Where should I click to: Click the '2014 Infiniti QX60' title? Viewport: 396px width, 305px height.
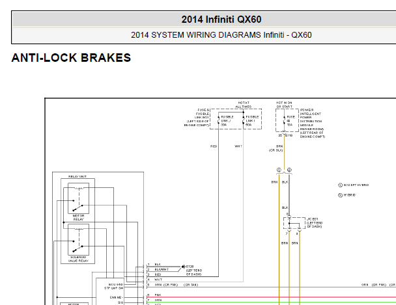[x=221, y=20]
